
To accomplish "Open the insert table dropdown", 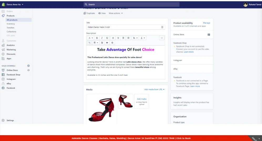I will pyautogui.click(x=96, y=43).
